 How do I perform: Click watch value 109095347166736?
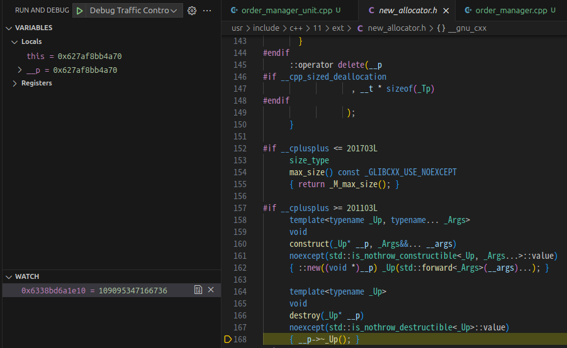tap(133, 291)
